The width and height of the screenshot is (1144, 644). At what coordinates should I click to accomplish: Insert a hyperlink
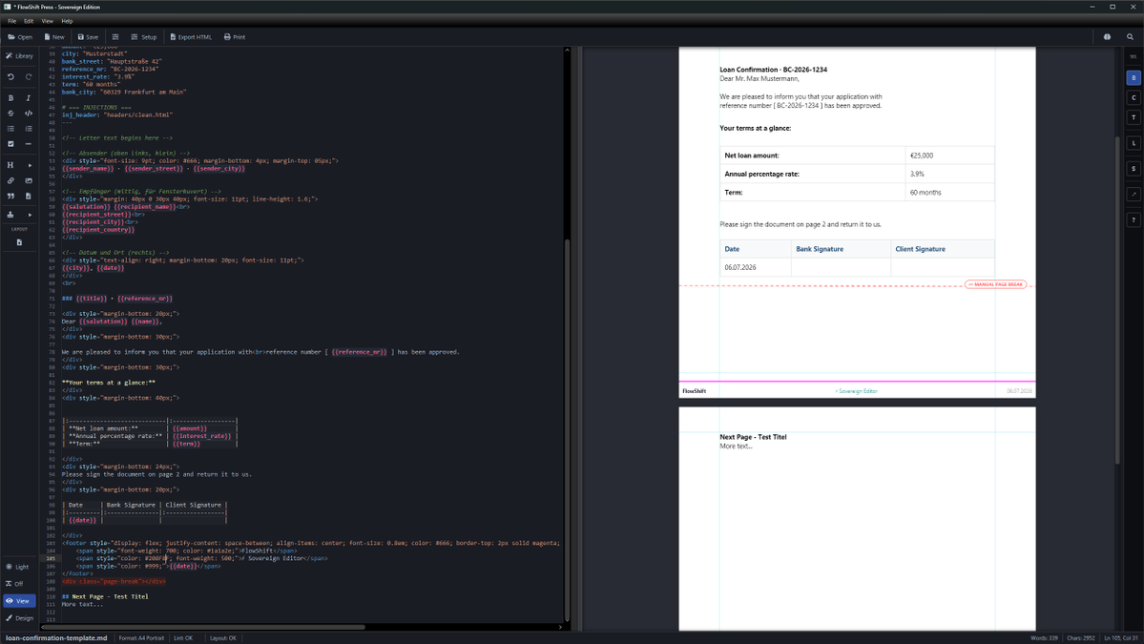[x=10, y=180]
